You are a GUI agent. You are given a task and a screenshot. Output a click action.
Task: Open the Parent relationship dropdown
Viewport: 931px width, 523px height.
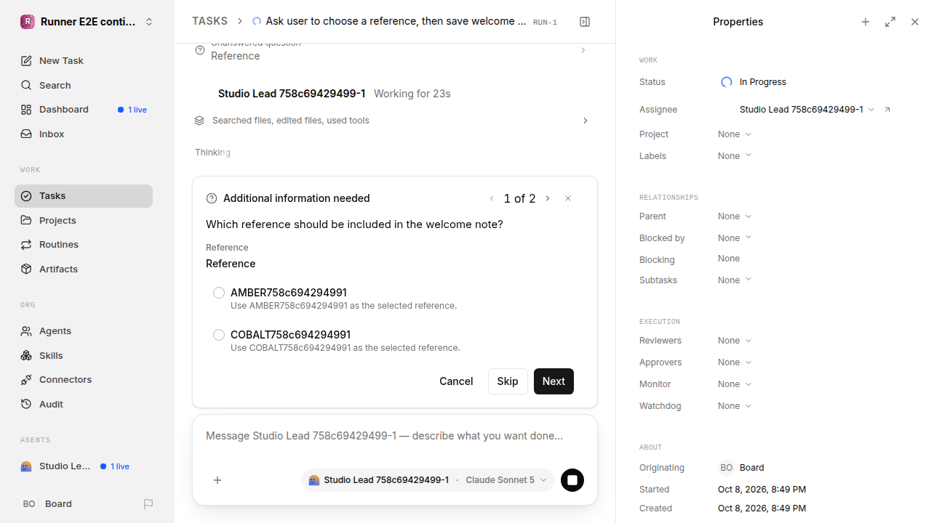[735, 216]
